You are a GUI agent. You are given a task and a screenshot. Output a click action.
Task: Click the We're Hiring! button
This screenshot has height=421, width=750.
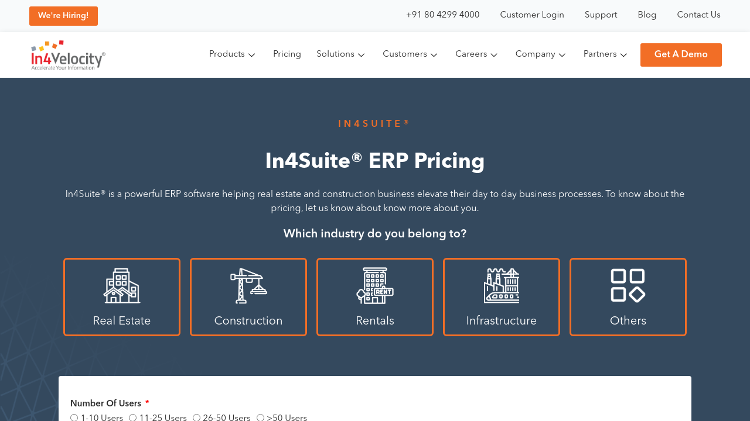tap(63, 16)
